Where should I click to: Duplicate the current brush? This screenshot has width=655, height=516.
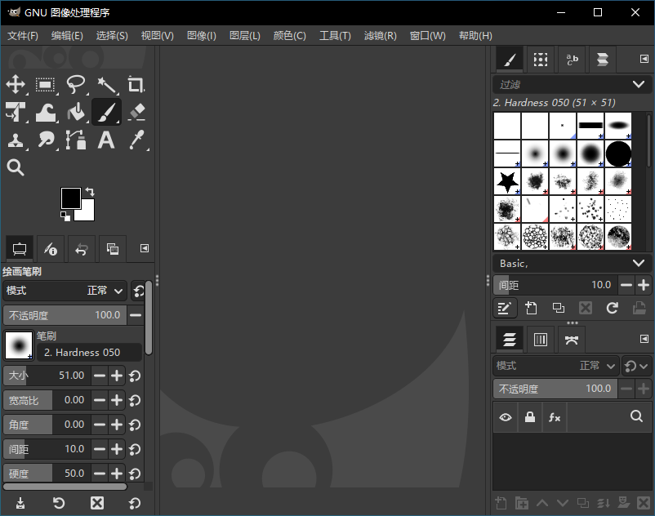point(559,308)
